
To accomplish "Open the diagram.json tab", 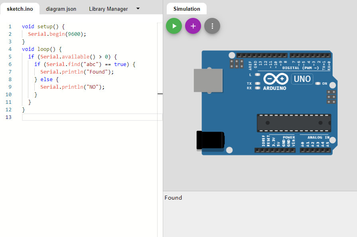I will (x=61, y=9).
